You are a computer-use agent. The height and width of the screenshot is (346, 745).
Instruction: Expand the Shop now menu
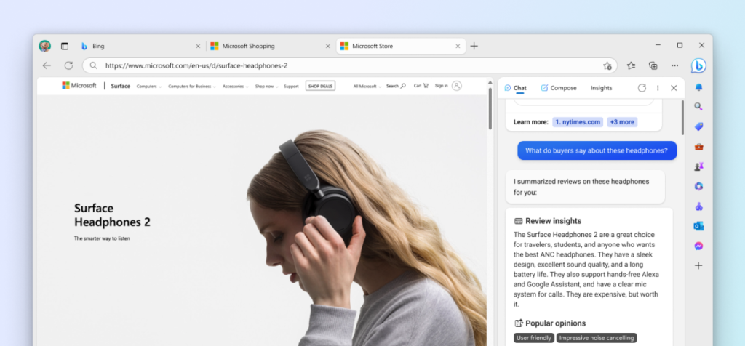[x=266, y=86]
